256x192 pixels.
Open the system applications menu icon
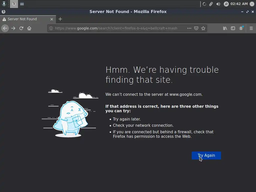click(x=4, y=4)
